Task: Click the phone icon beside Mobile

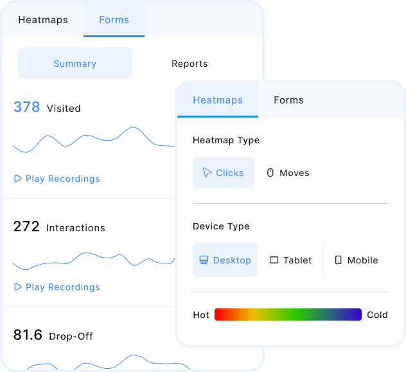Action: pyautogui.click(x=339, y=260)
